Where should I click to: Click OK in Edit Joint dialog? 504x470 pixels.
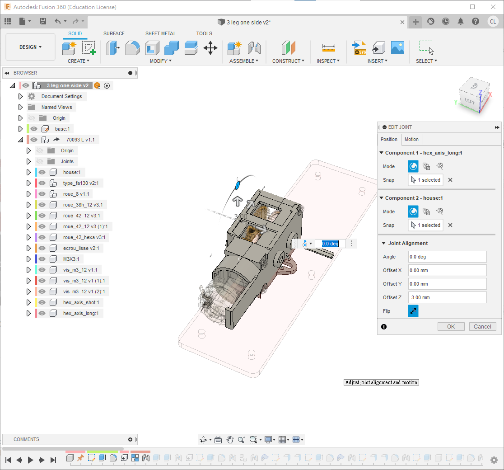pos(451,326)
